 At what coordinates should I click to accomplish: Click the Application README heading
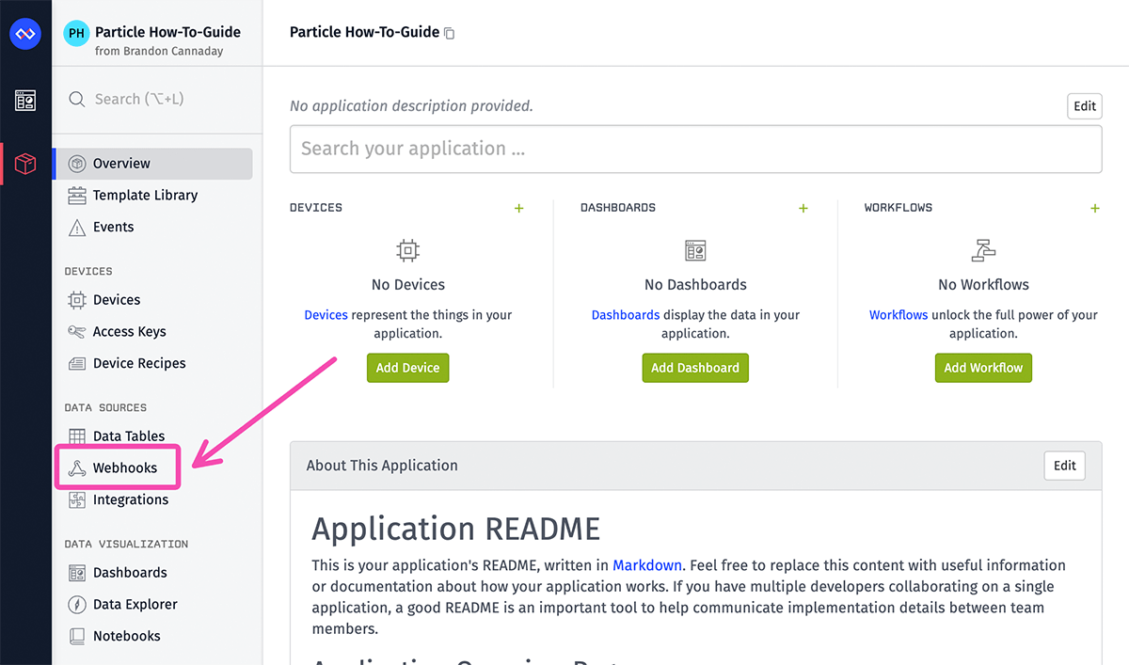click(456, 529)
